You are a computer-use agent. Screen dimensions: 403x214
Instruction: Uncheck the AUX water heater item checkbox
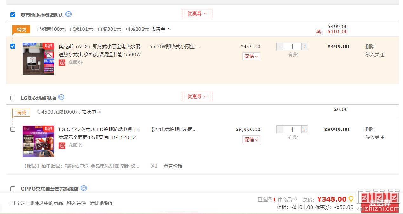[x=13, y=46]
